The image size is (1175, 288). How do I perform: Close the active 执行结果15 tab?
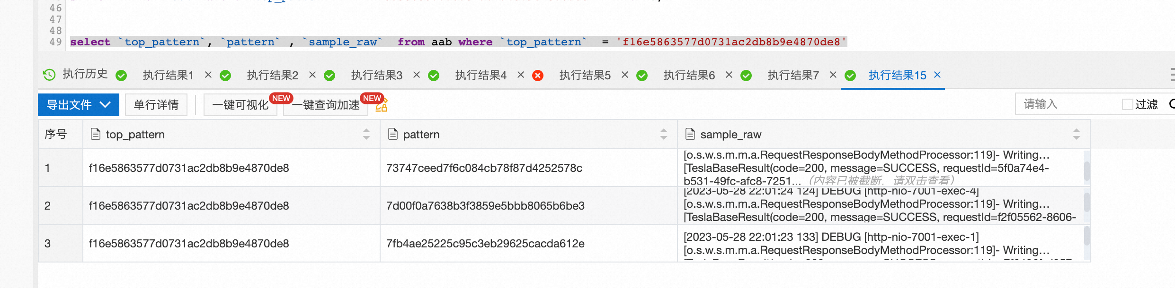pyautogui.click(x=937, y=75)
